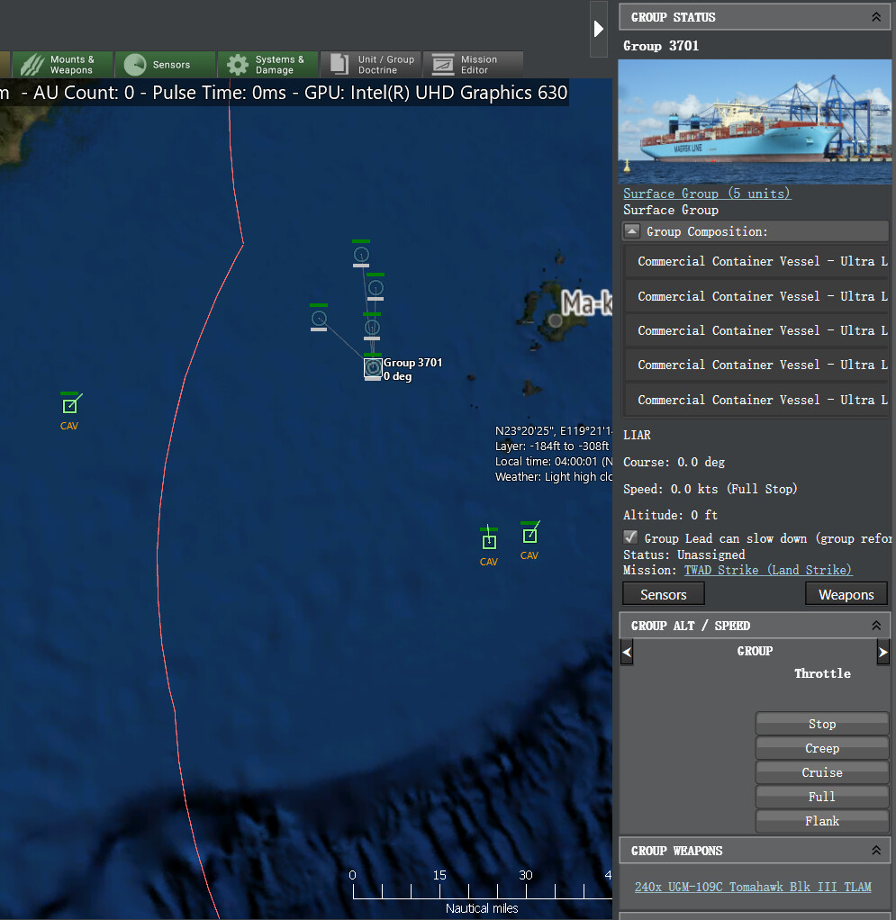
Task: Toggle Group Lead can slow down checkbox
Action: point(630,537)
